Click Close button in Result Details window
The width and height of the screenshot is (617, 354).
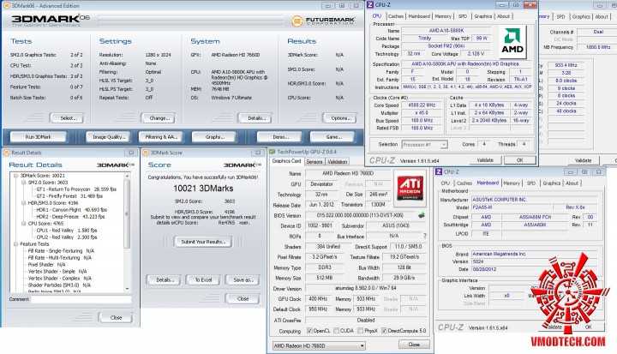(116, 317)
